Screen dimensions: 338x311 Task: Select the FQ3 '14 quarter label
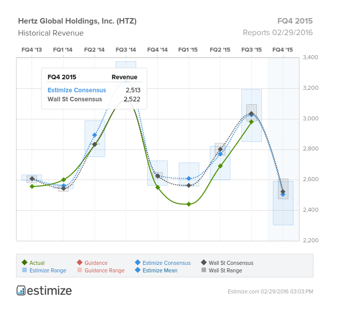[126, 50]
